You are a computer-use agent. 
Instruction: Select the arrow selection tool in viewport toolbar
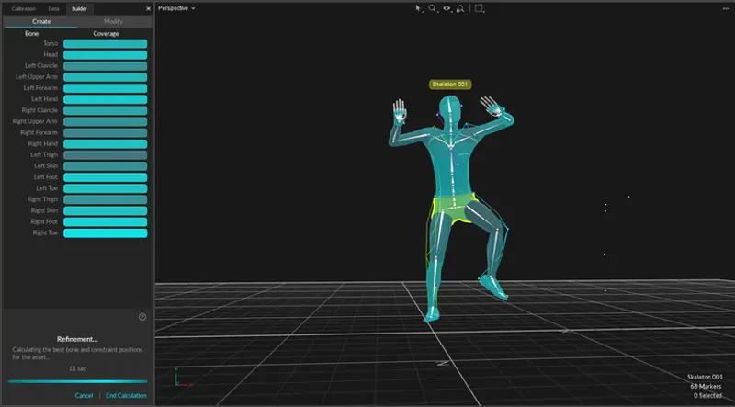418,8
